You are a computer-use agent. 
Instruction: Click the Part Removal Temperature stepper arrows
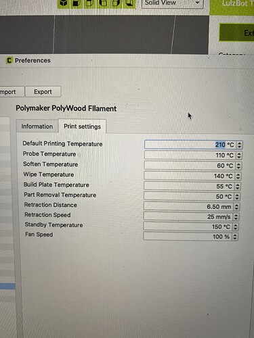click(237, 197)
